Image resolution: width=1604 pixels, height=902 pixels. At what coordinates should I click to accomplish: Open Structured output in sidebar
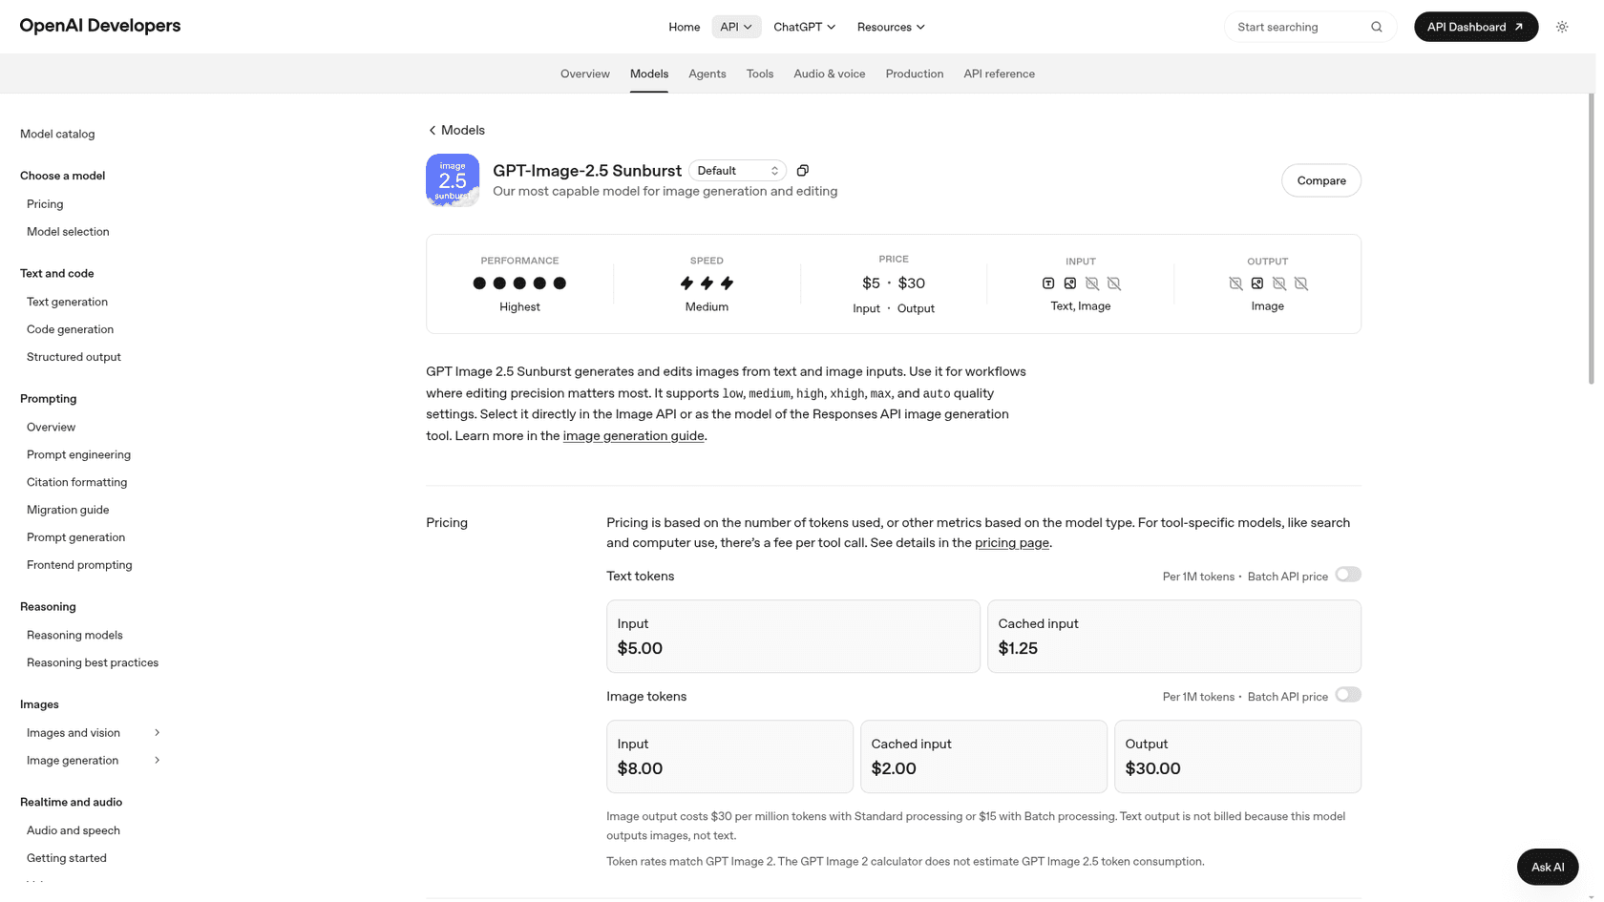tap(74, 357)
